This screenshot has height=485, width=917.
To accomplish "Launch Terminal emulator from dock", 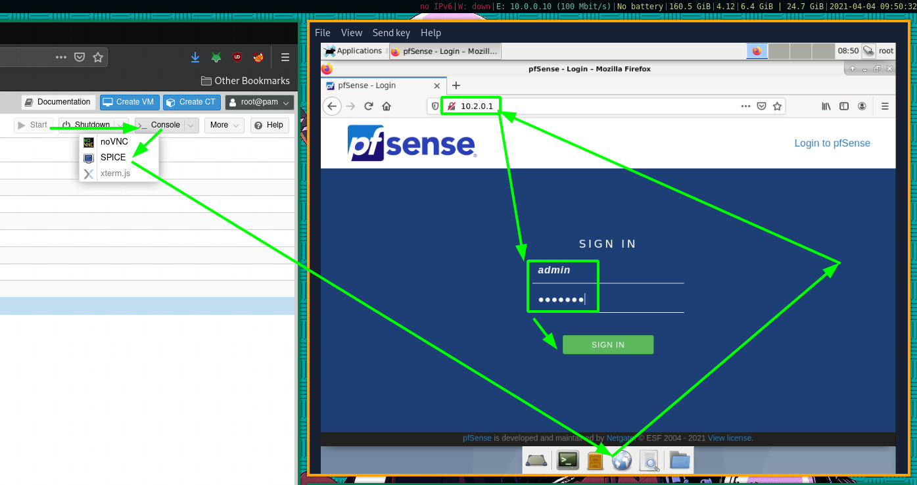I will tap(567, 461).
